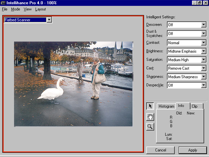Open the Descreen dropdown
The width and height of the screenshot is (209, 157).
187,25
